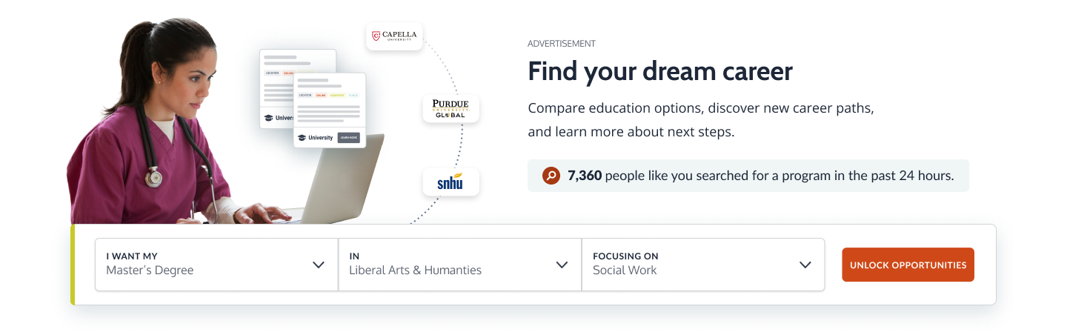Click the orange magnifying glass search icon

click(x=551, y=176)
